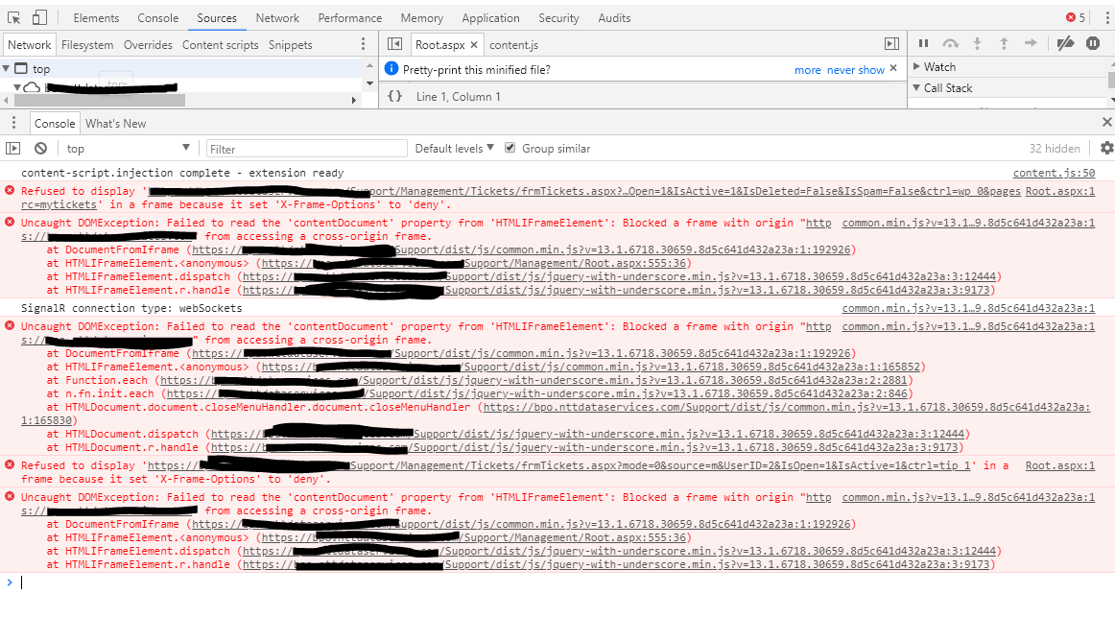Image resolution: width=1115 pixels, height=641 pixels.
Task: Toggle the device toolbar icon
Action: 39,17
